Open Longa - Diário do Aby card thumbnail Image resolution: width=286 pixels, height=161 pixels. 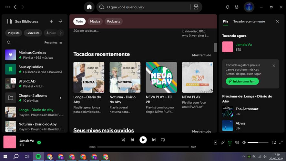[89, 77]
